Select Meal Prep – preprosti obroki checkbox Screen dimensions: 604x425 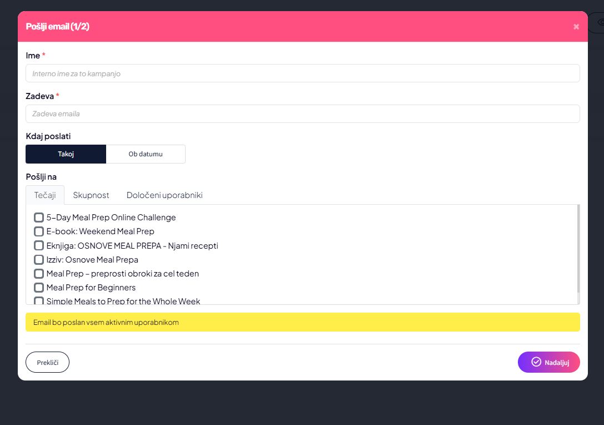click(39, 274)
